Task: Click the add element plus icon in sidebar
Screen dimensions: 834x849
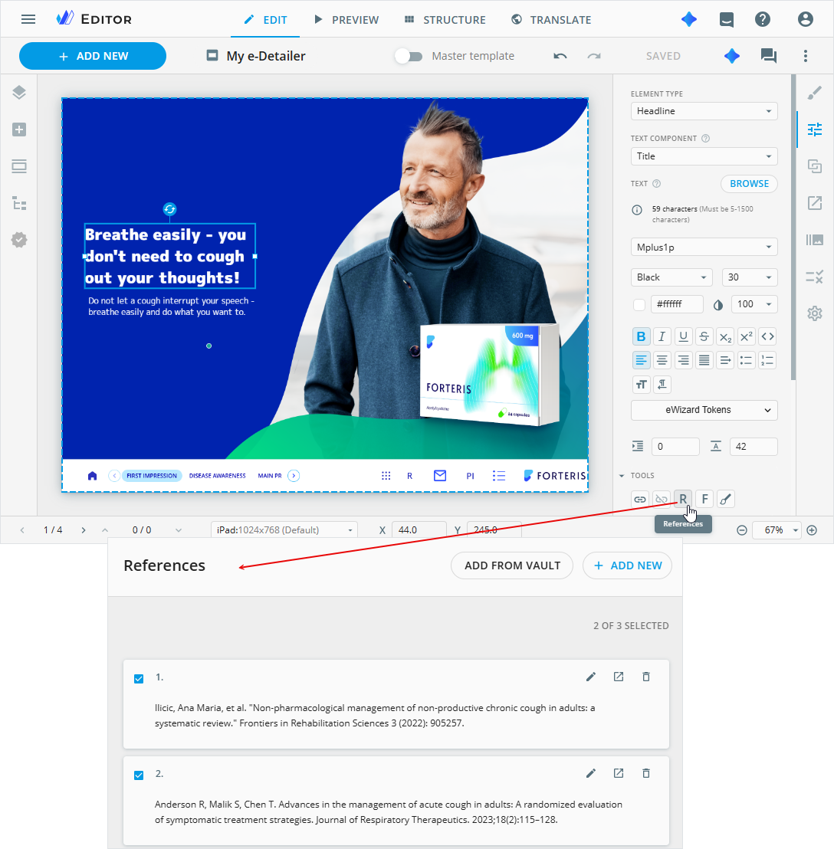Action: click(19, 129)
